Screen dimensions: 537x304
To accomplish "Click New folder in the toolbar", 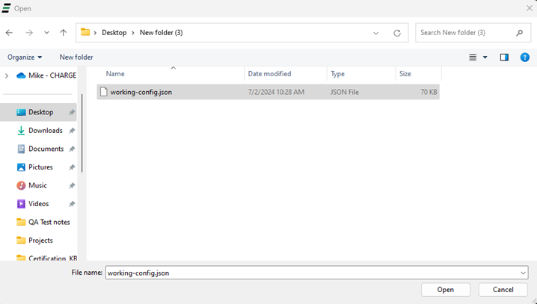I will (76, 57).
